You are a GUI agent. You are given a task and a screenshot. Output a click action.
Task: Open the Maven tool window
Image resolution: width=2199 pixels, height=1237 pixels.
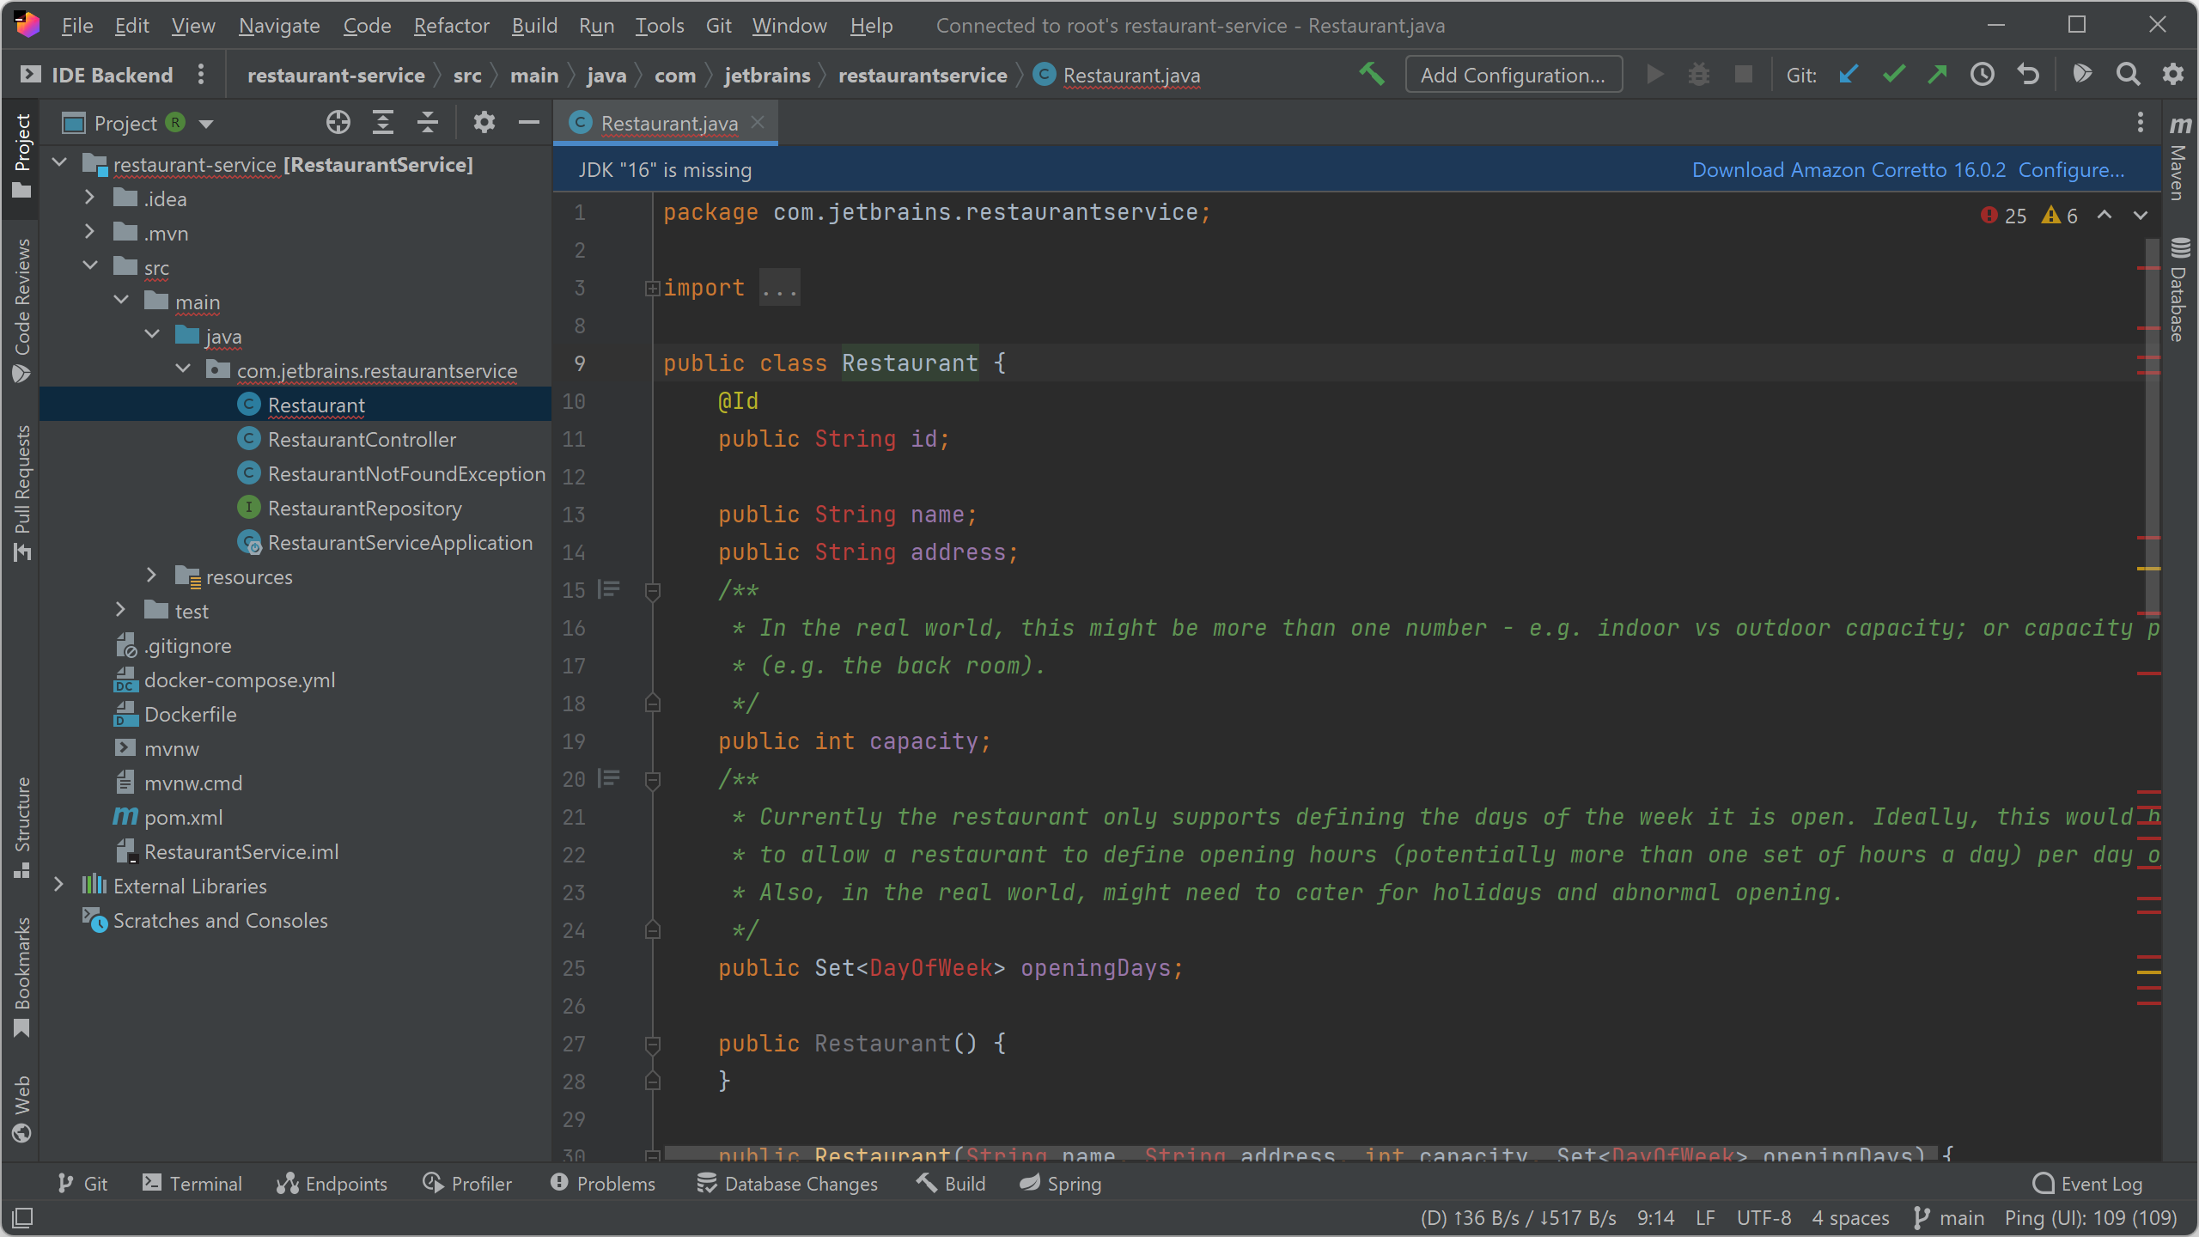[2180, 158]
